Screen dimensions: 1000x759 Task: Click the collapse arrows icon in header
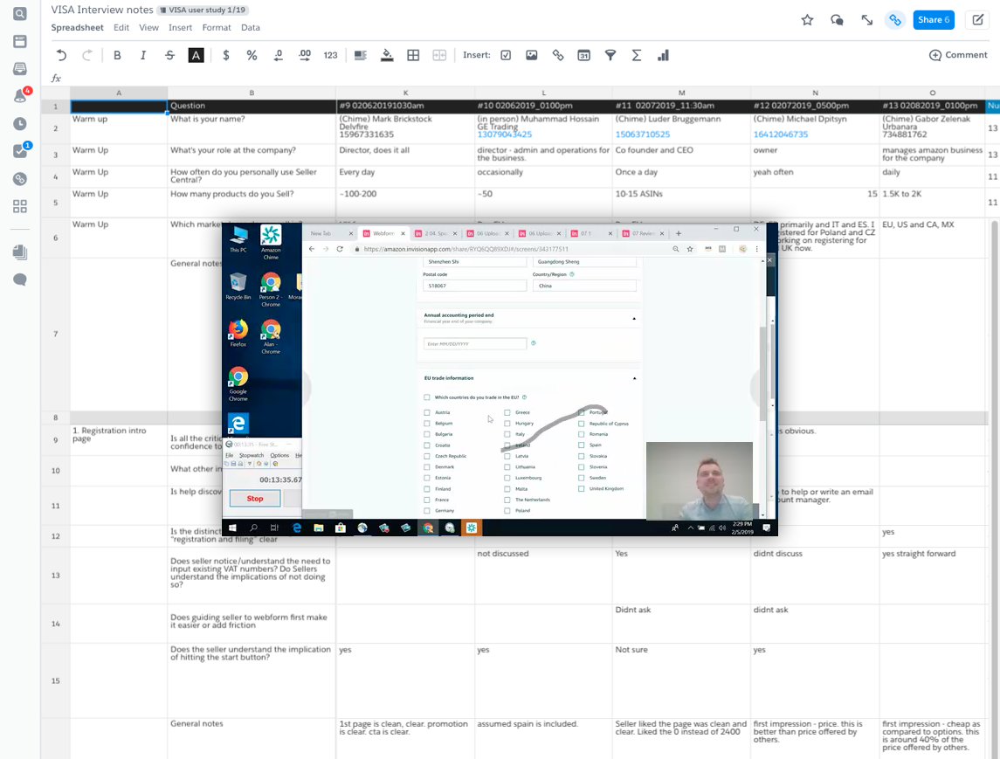tap(866, 20)
